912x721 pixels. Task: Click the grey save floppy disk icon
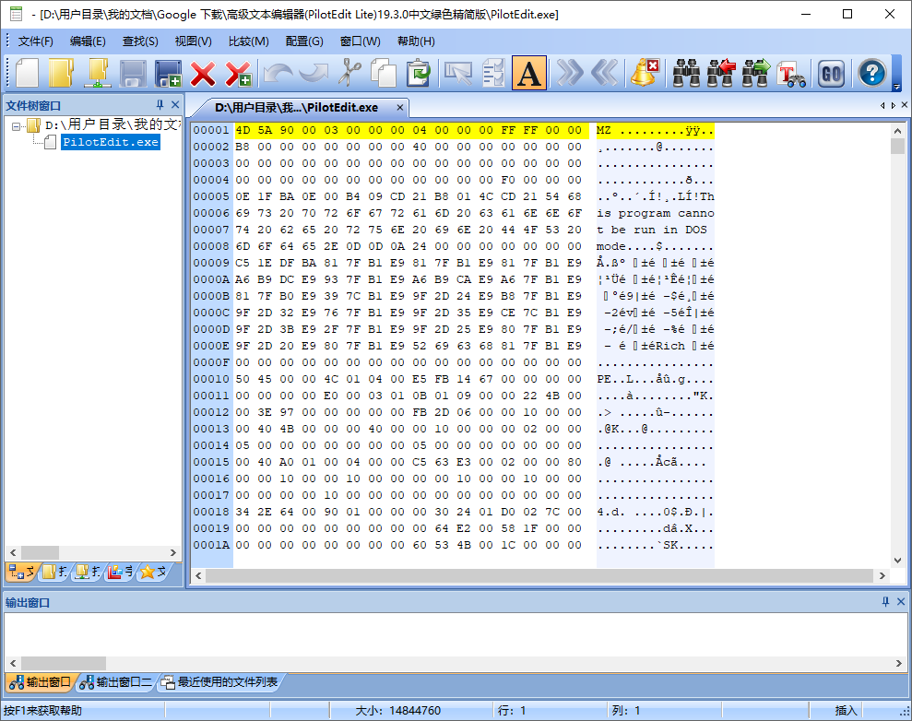click(133, 73)
